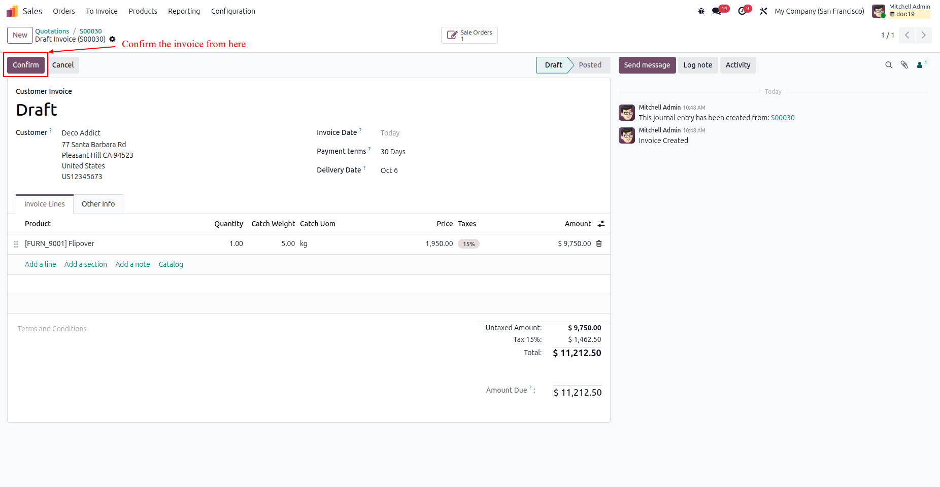
Task: Open the gear actions menu beside Draft Invoice
Action: click(x=112, y=39)
